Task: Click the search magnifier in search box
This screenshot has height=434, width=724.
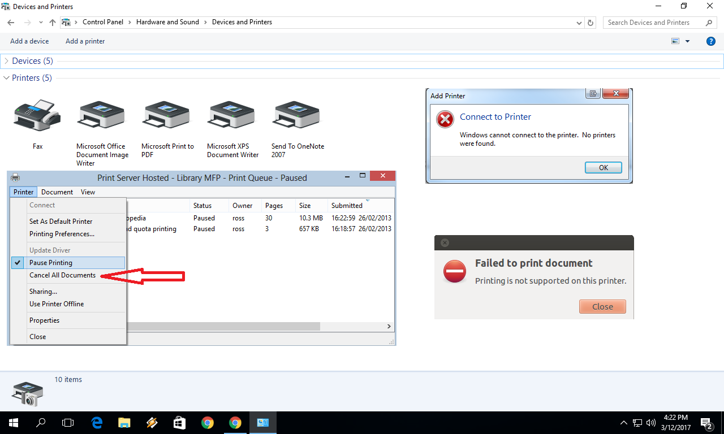Action: coord(709,23)
